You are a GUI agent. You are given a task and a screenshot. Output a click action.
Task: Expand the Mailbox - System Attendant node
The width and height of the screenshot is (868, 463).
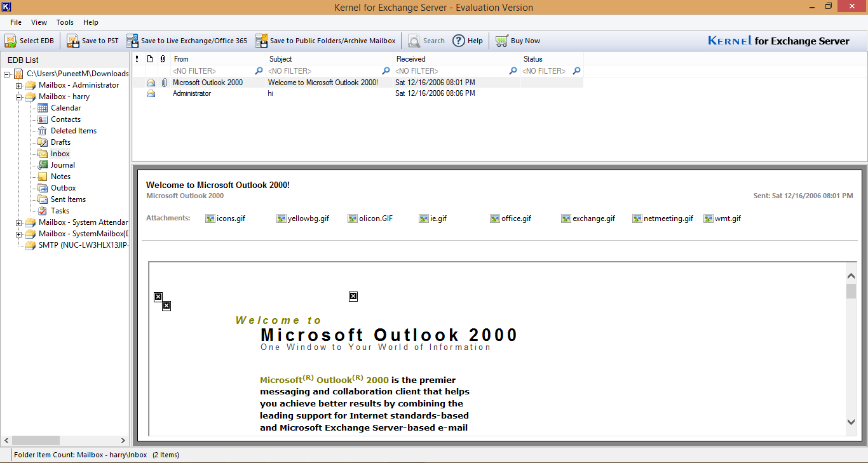tap(19, 222)
